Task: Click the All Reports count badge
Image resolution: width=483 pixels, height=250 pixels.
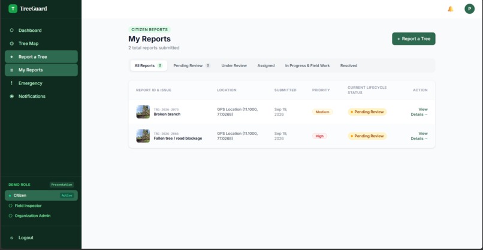Action: [x=160, y=66]
